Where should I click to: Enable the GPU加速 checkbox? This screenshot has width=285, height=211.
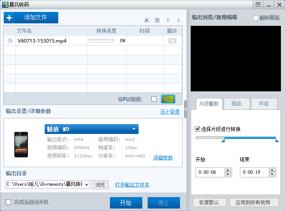154,99
